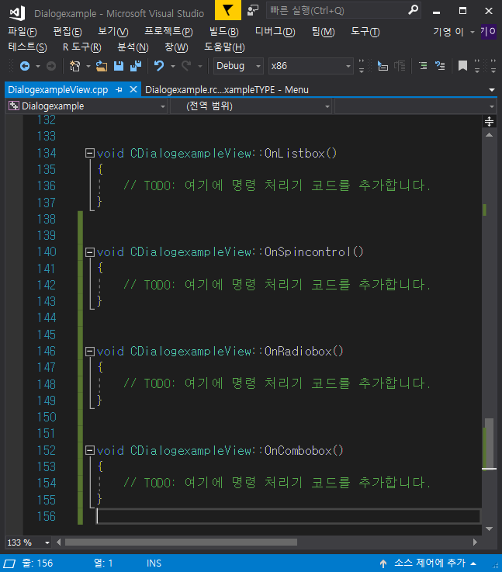Screen dimensions: 502x572
Task: Open the R 도구(R) menu
Action: [x=82, y=47]
